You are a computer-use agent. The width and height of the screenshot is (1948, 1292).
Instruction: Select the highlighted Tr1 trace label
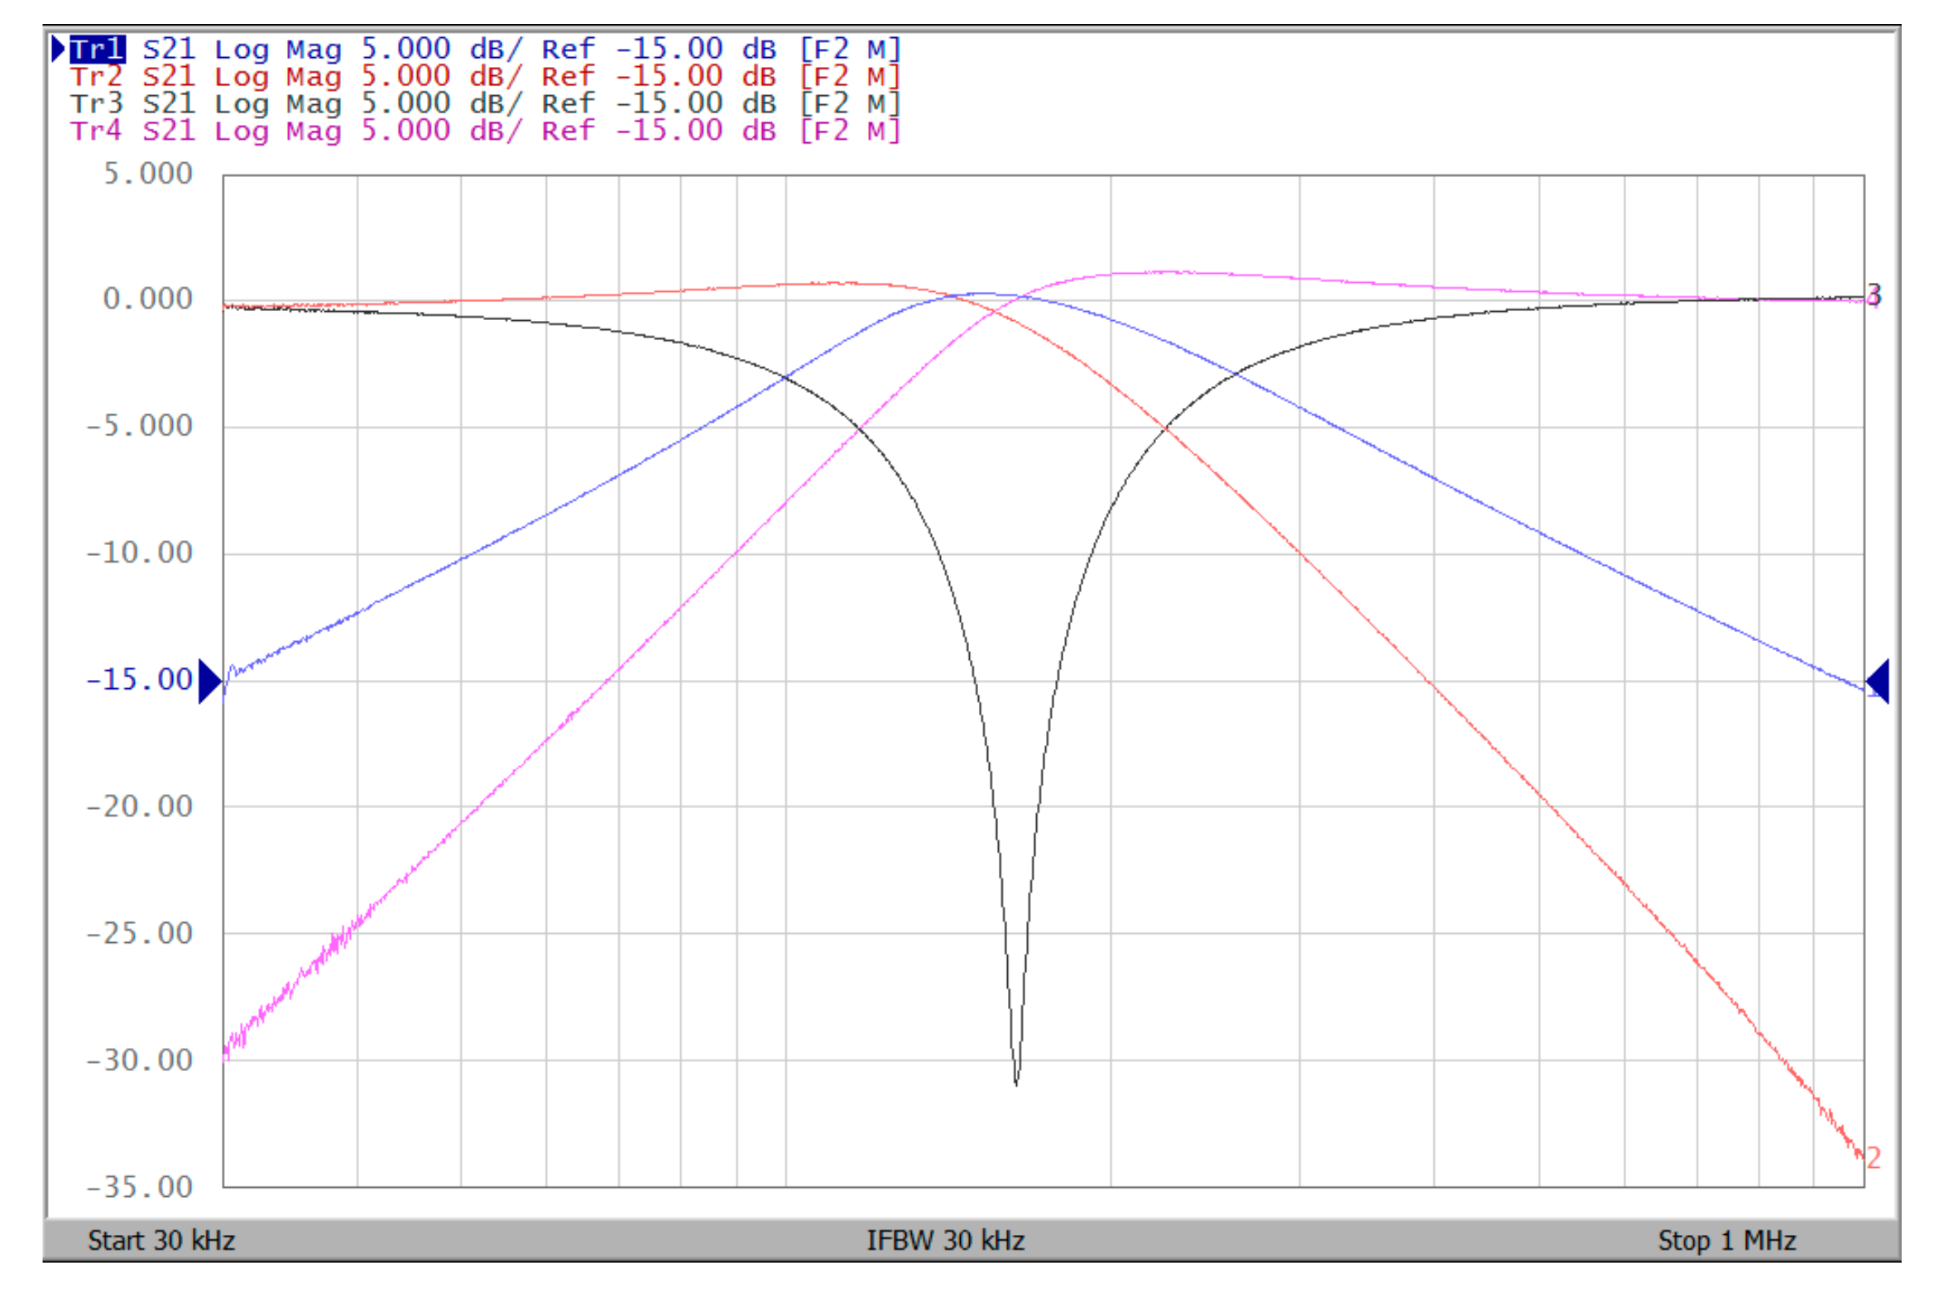tap(97, 50)
